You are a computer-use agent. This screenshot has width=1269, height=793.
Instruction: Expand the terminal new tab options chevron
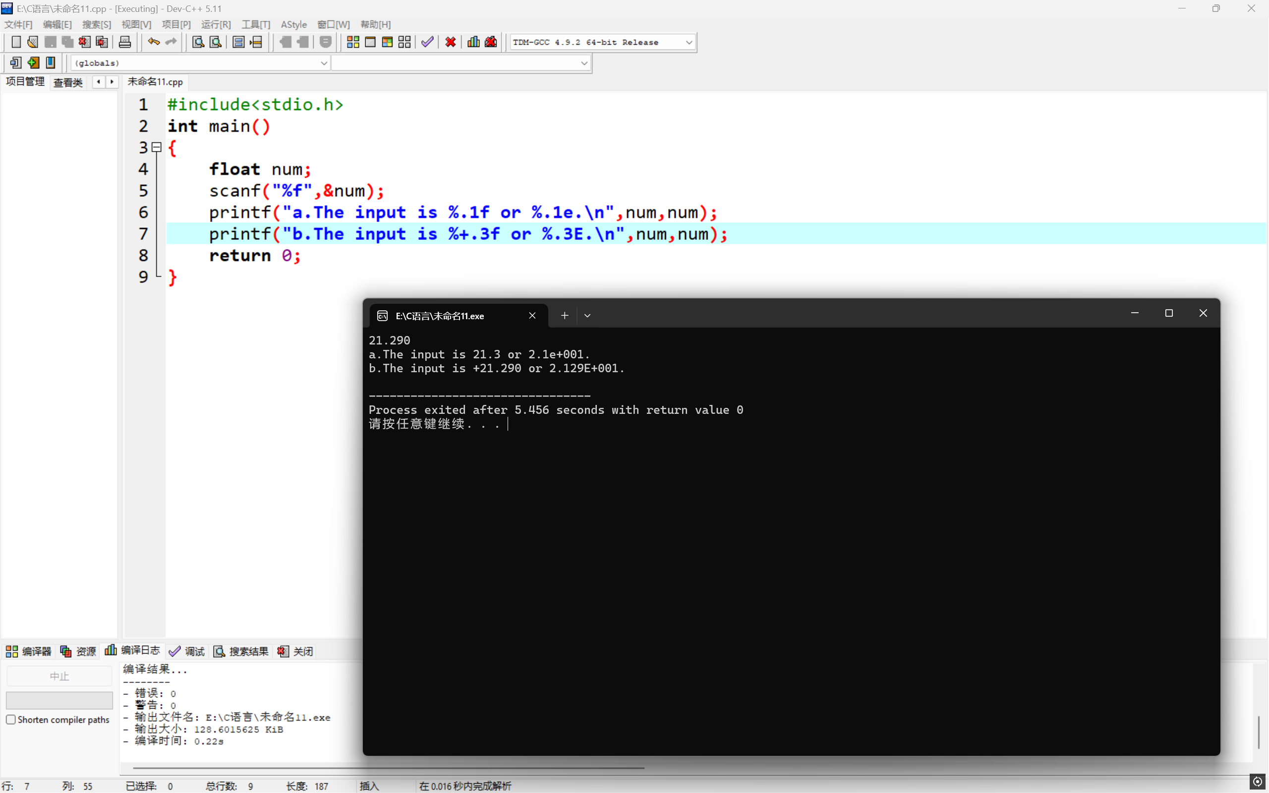pyautogui.click(x=587, y=316)
